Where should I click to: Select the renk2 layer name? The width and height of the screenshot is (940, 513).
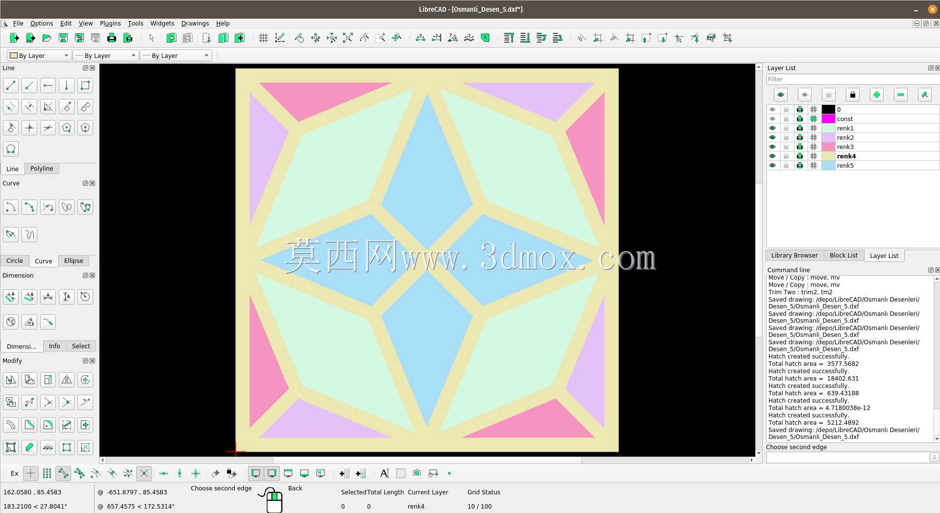845,137
